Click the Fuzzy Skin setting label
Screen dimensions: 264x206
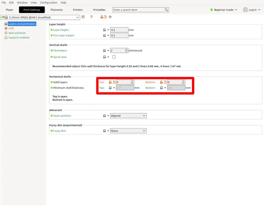(x=60, y=131)
